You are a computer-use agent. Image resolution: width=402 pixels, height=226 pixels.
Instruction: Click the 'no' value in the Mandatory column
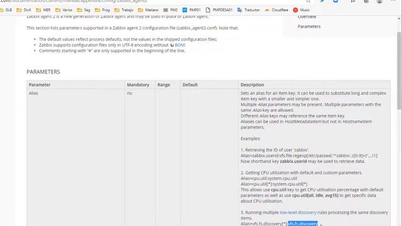129,93
